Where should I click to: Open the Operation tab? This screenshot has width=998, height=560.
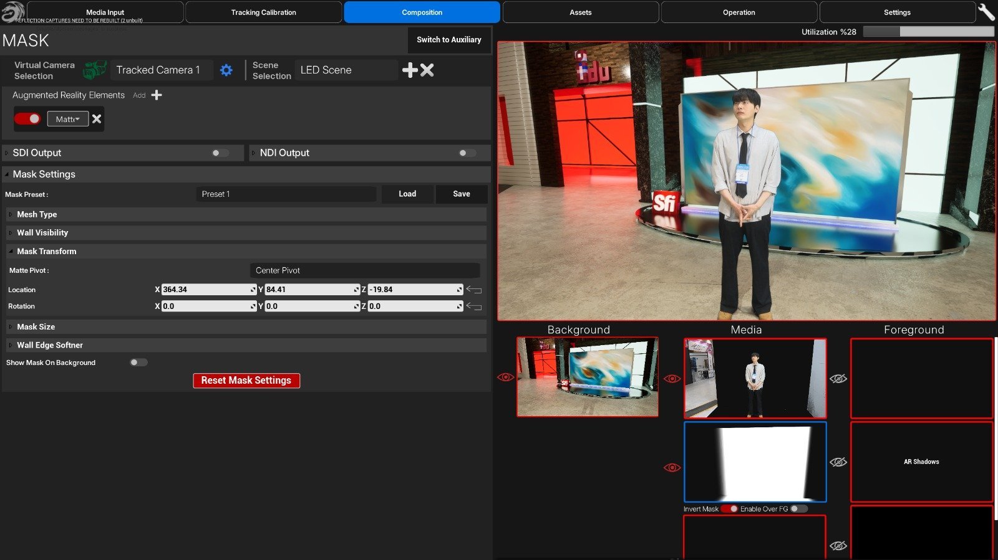[739, 12]
